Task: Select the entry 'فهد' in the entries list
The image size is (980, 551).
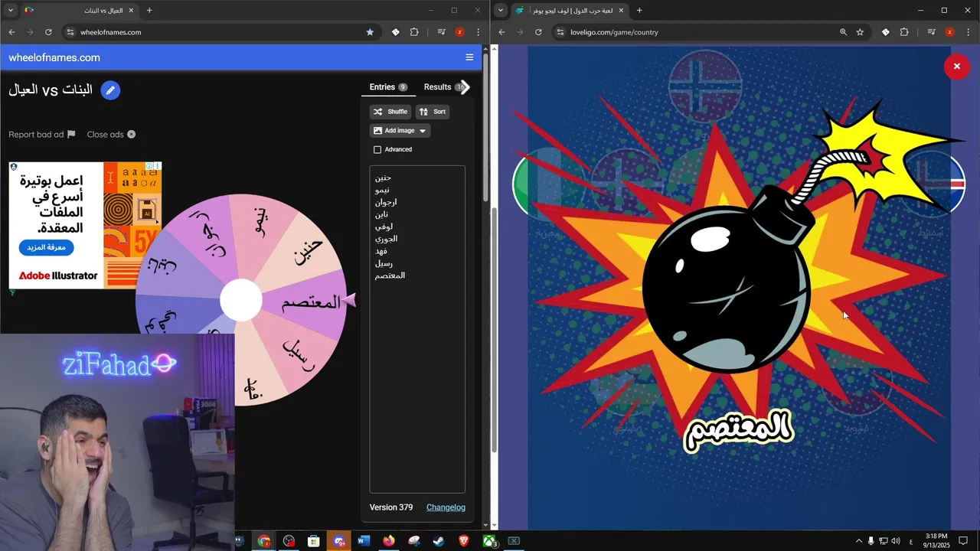Action: (381, 251)
